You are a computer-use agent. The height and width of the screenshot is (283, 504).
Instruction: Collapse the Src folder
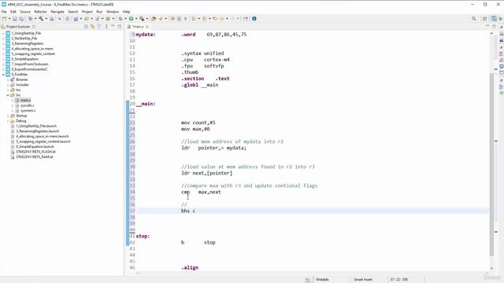pos(8,95)
